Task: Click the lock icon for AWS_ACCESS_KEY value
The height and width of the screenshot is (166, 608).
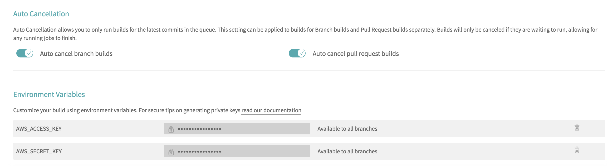Action: pyautogui.click(x=171, y=129)
